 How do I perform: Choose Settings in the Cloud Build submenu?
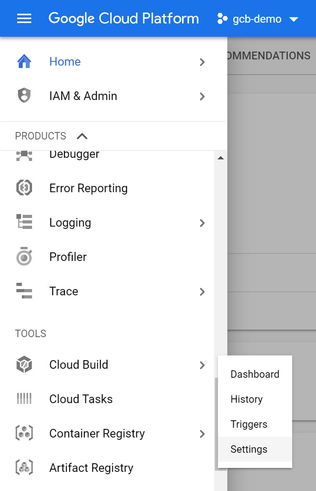(x=249, y=449)
